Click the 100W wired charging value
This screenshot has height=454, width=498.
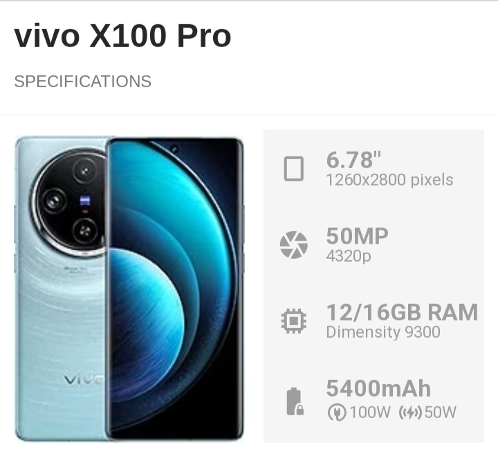click(369, 412)
